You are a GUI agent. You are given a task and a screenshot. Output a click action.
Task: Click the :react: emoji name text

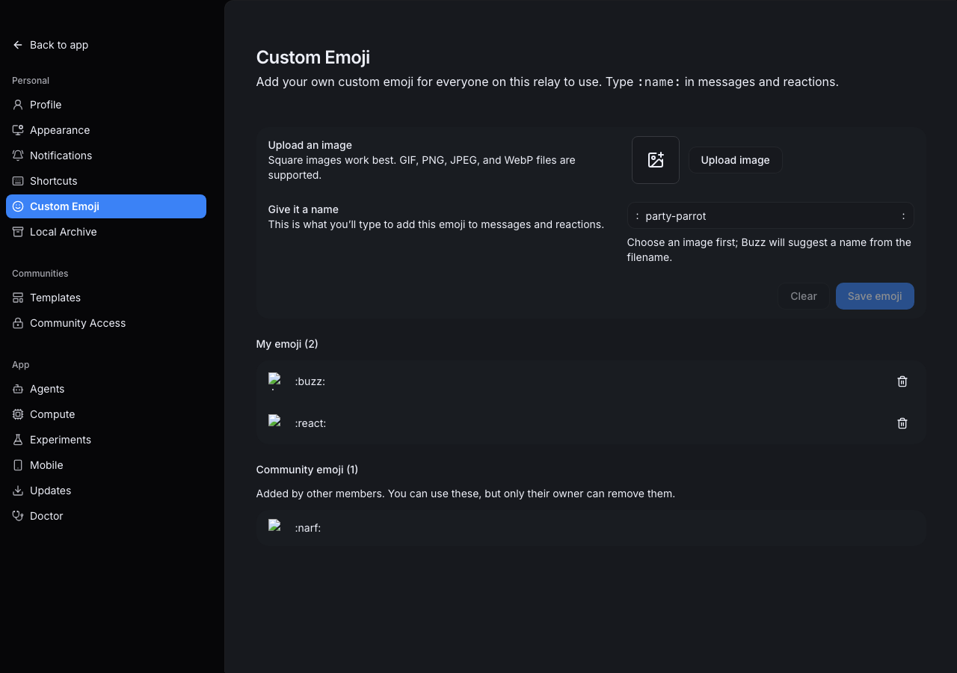pyautogui.click(x=310, y=423)
